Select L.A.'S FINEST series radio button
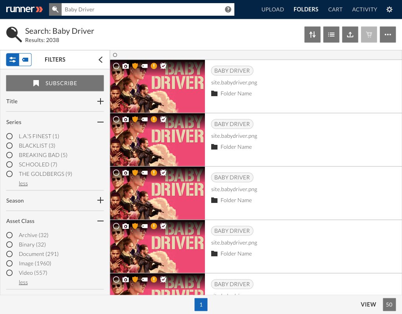 pos(9,136)
